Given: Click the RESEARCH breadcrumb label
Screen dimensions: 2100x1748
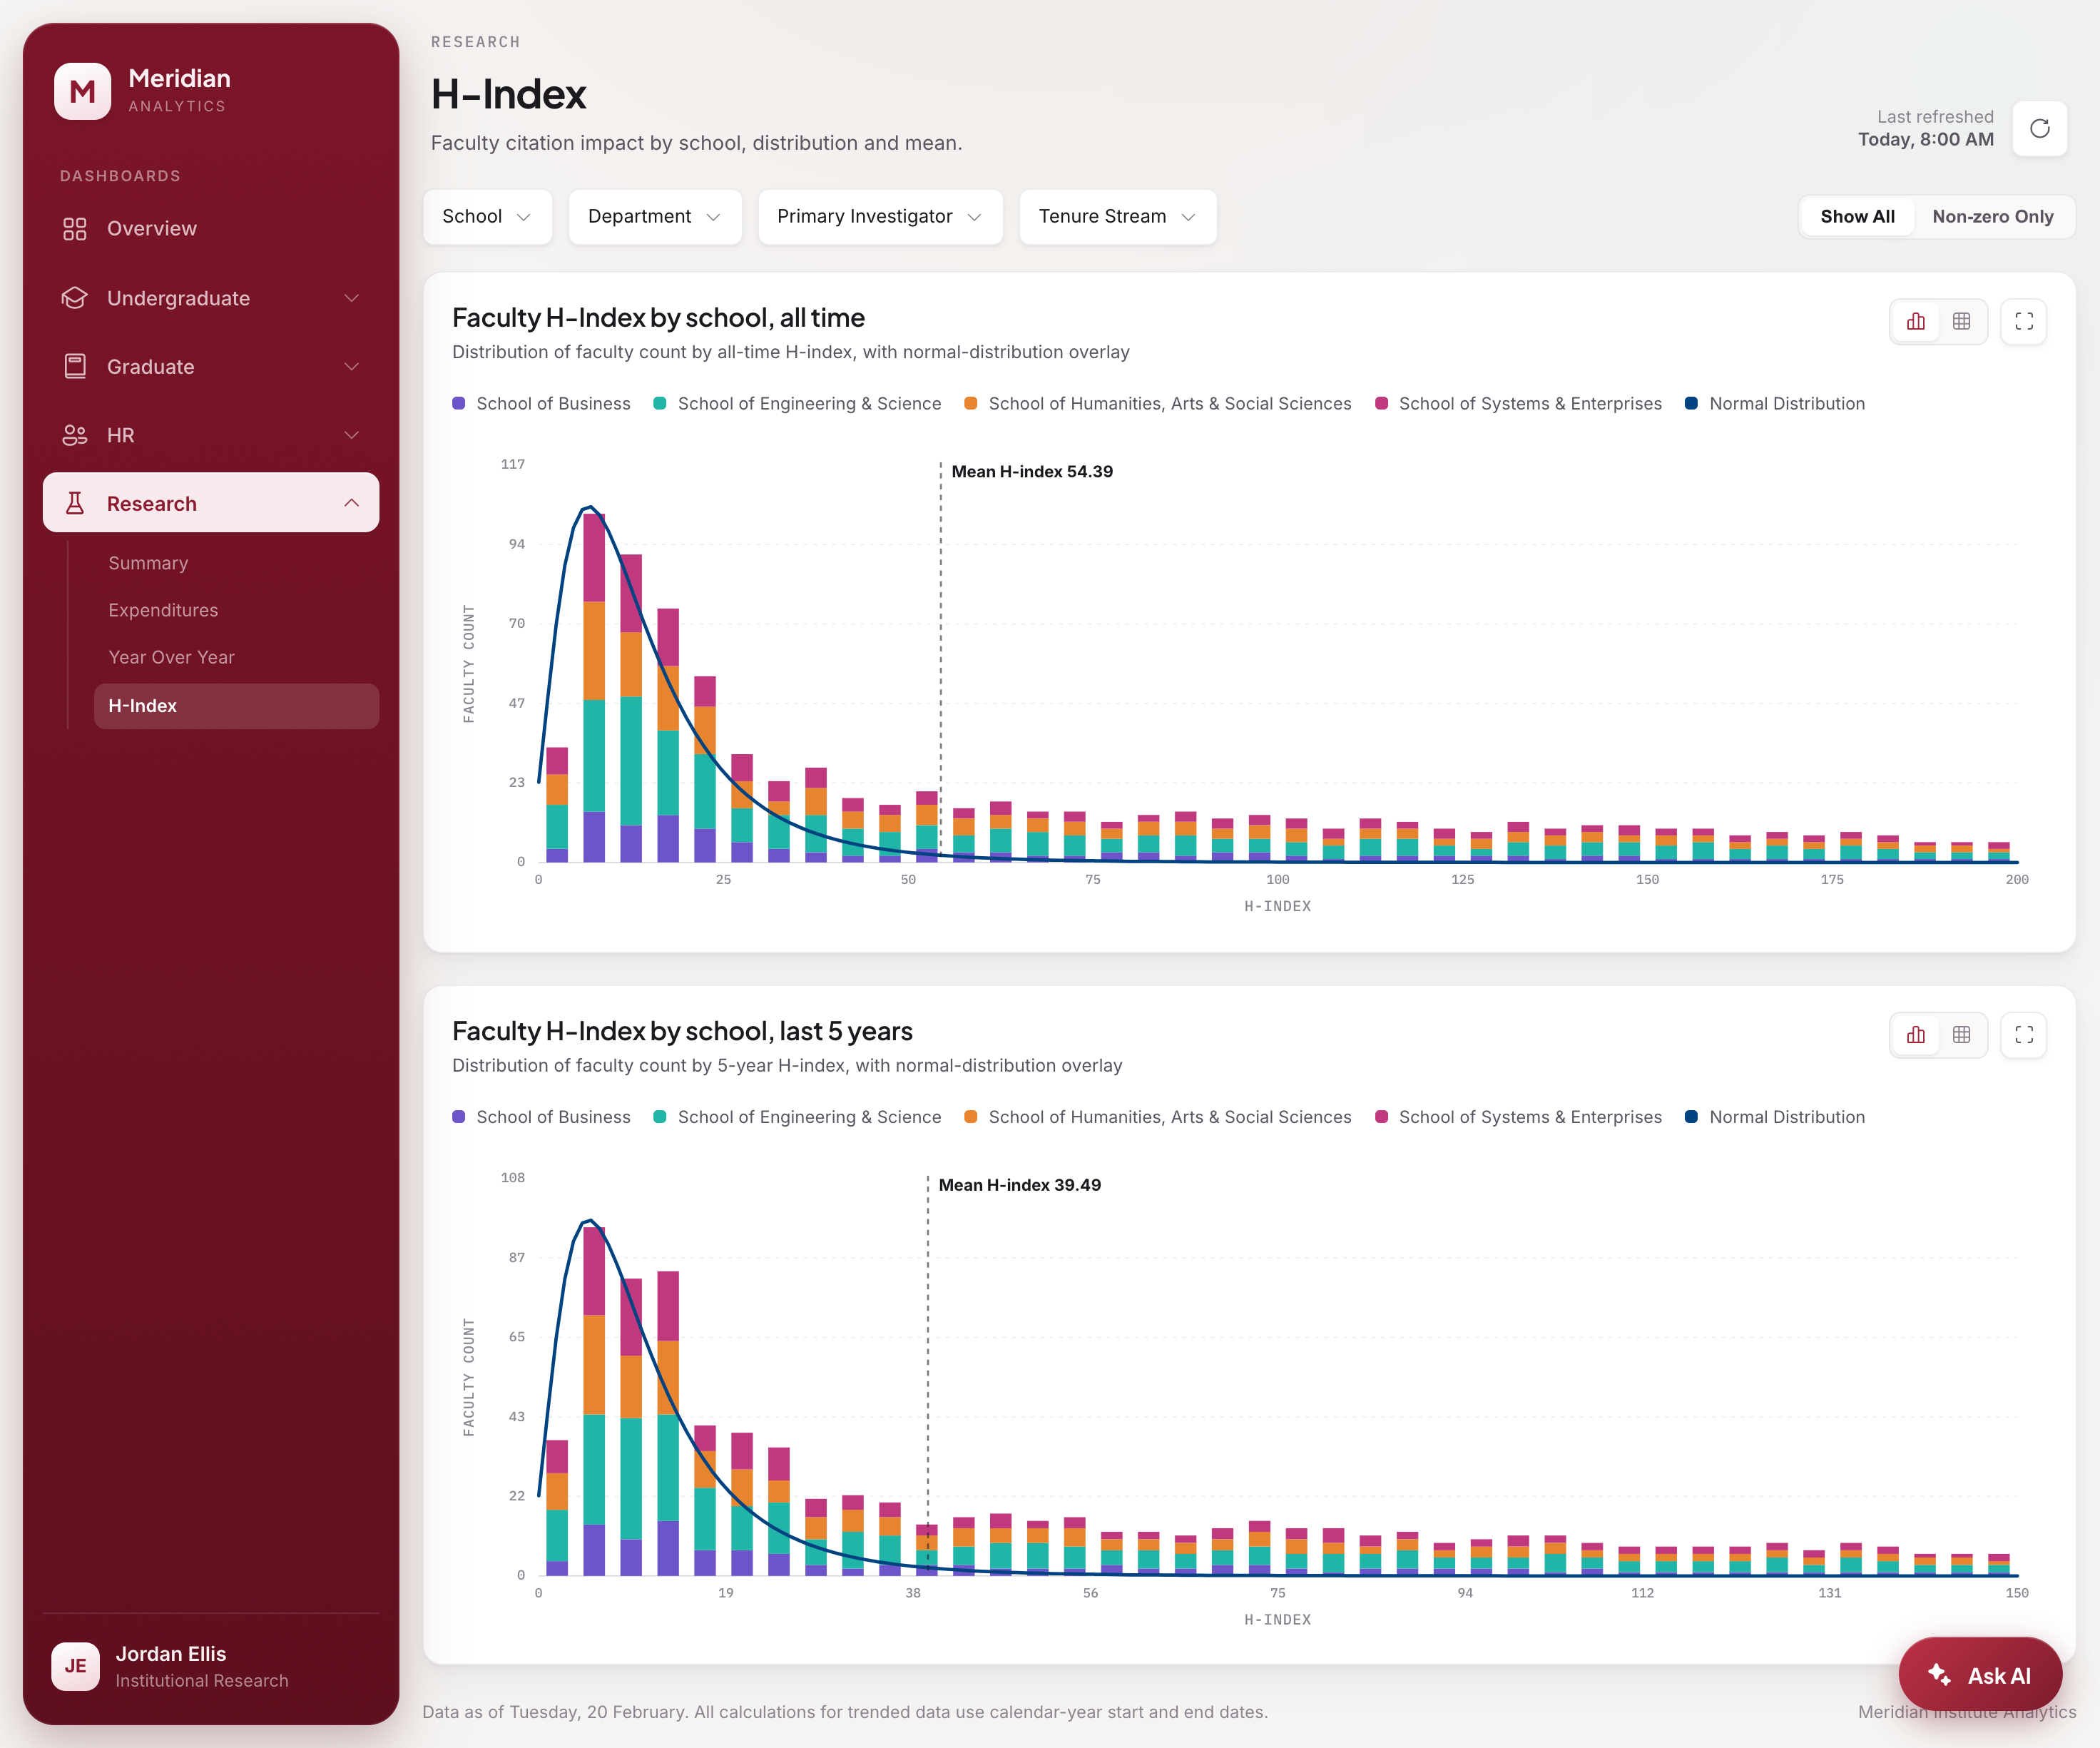Looking at the screenshot, I should (x=475, y=42).
